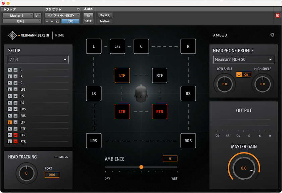Open the 7.1.4 setup dropdown
This screenshot has height=193, width=282.
point(38,60)
